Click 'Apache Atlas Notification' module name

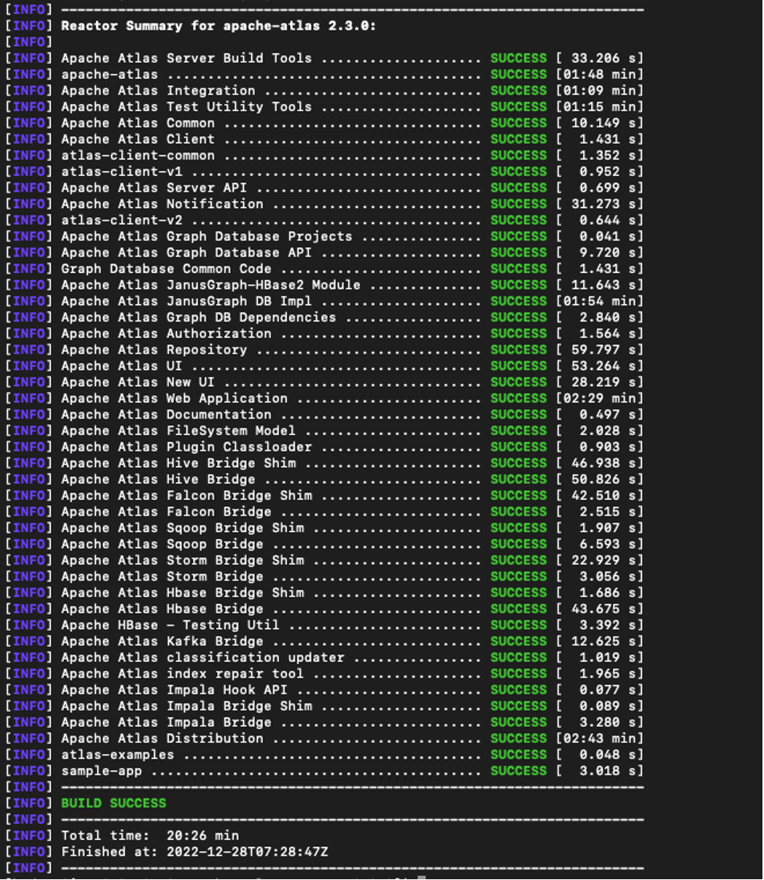click(x=162, y=204)
